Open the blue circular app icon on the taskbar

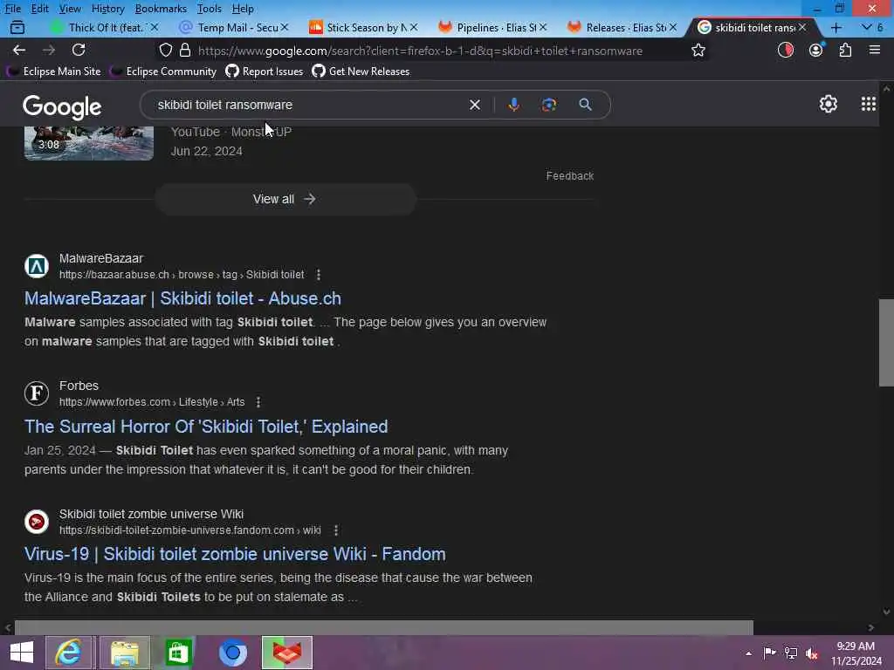(232, 653)
